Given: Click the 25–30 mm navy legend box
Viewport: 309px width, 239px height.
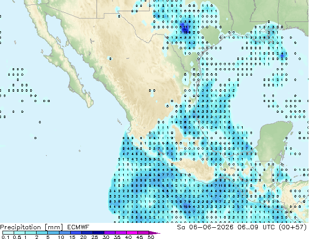Looking at the screenshot, I should pyautogui.click(x=98, y=233).
